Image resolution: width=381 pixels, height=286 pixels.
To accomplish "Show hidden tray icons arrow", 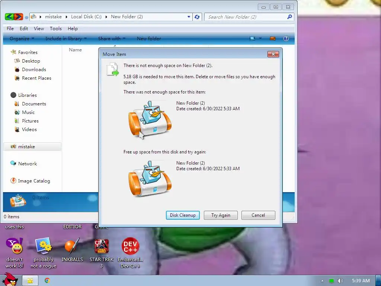I will pos(322,281).
